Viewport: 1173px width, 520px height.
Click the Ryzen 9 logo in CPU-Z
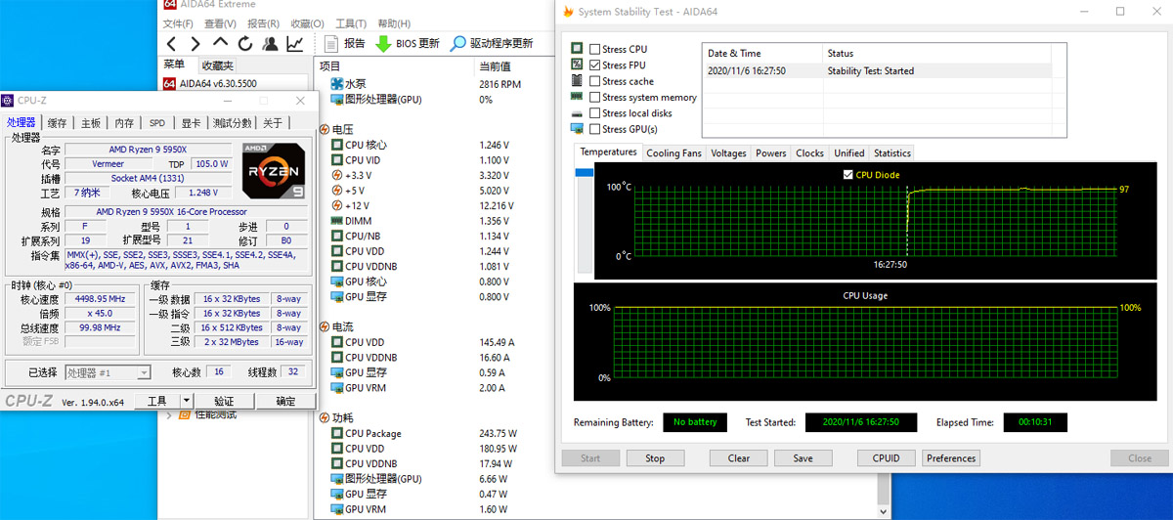coord(275,170)
